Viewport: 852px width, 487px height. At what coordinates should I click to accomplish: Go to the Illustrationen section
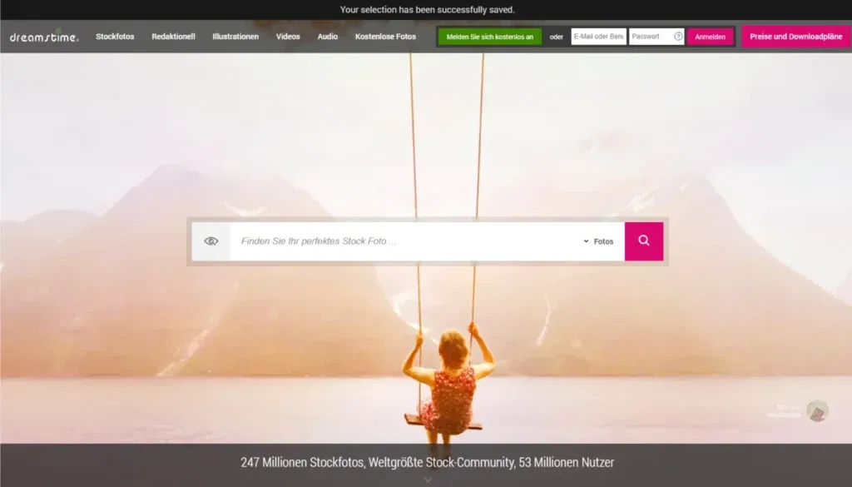(235, 37)
